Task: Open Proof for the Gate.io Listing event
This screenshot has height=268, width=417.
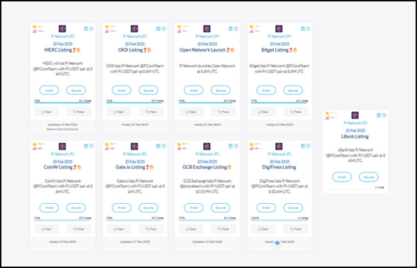Action: click(x=121, y=208)
